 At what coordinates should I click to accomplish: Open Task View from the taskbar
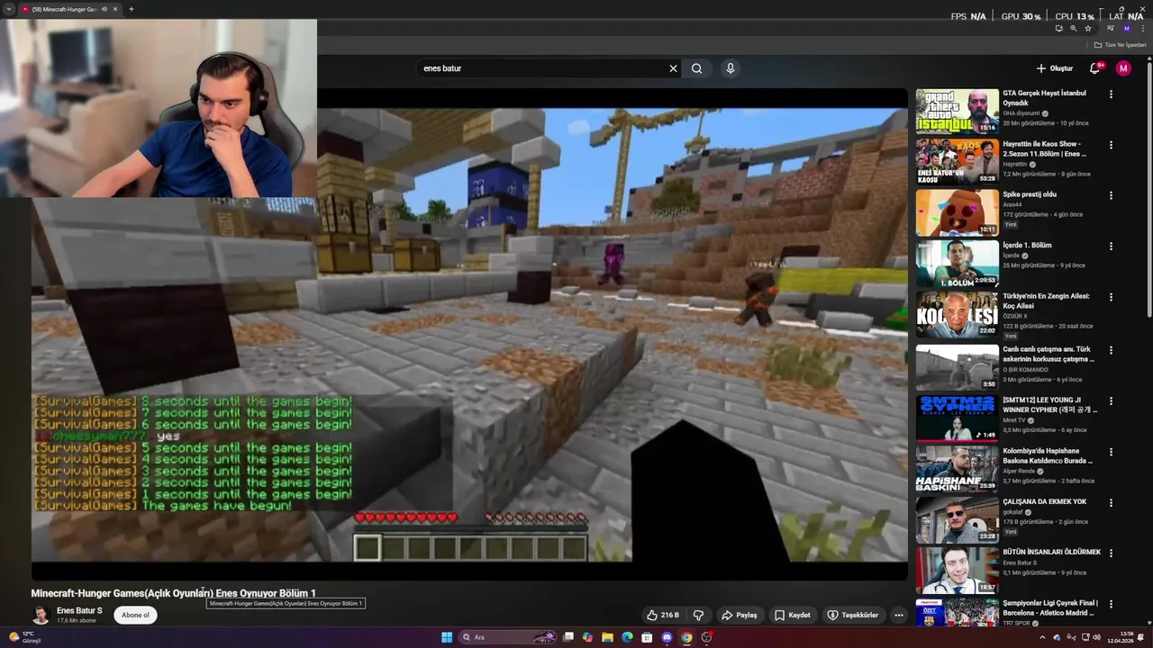coord(568,637)
